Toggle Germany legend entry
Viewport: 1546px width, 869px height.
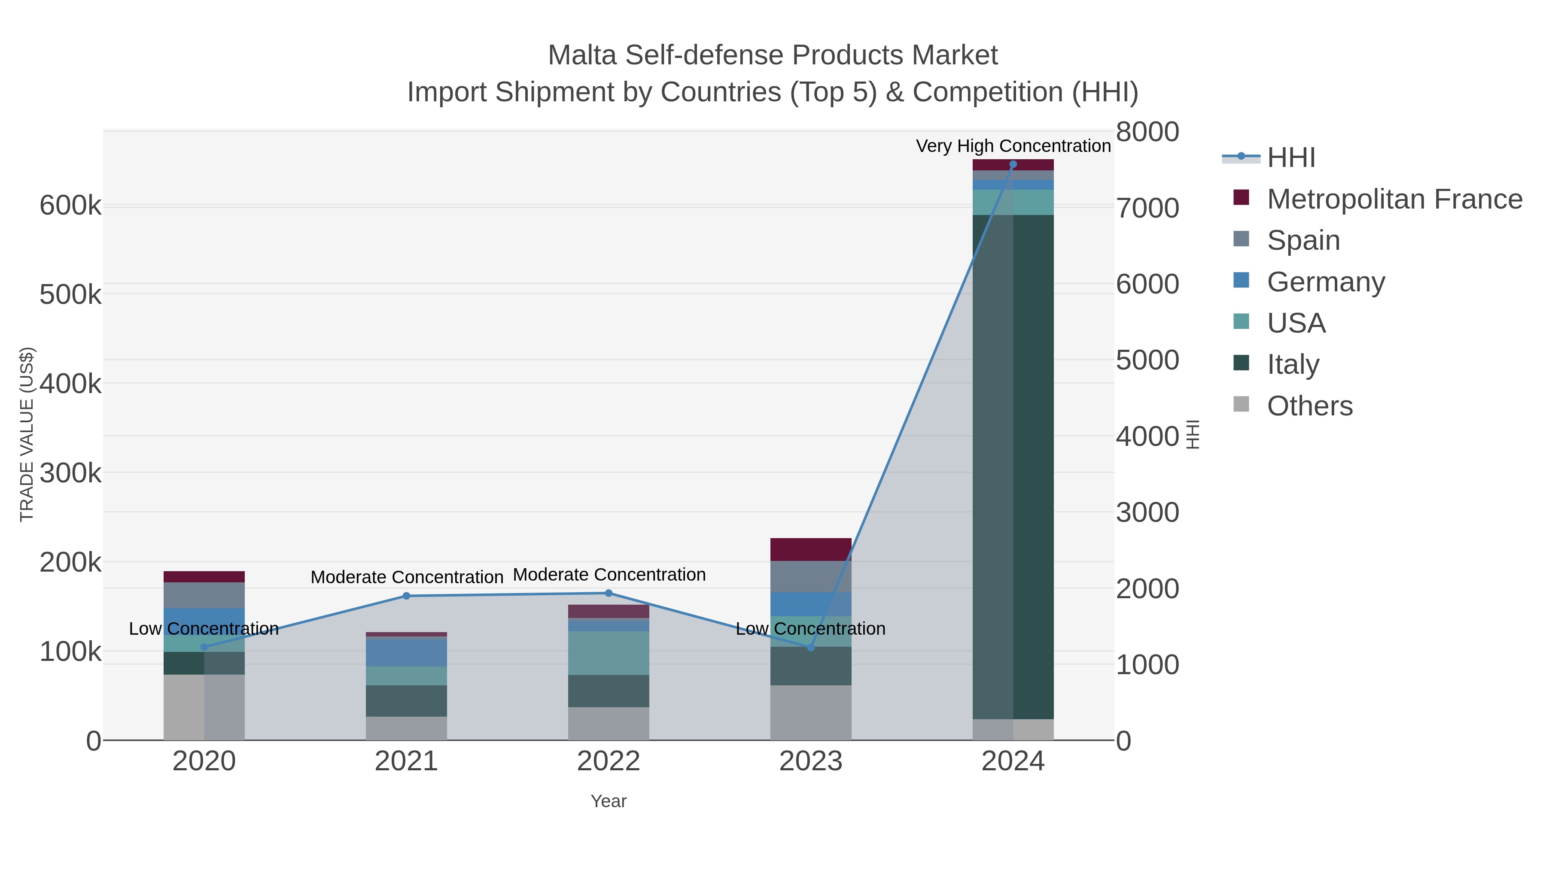[1309, 282]
